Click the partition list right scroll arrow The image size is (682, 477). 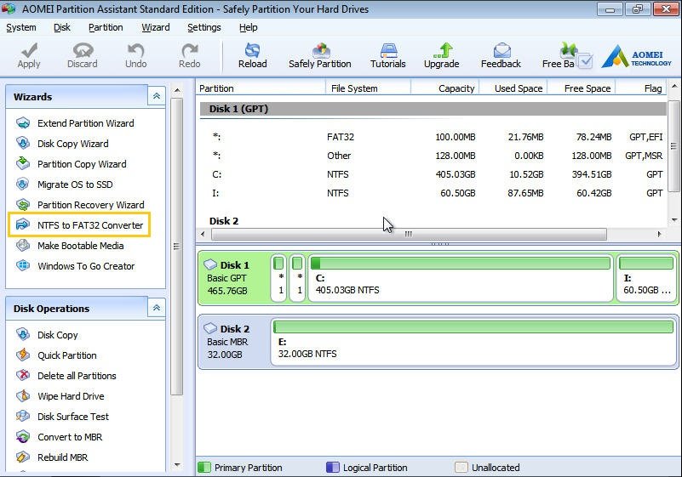659,234
